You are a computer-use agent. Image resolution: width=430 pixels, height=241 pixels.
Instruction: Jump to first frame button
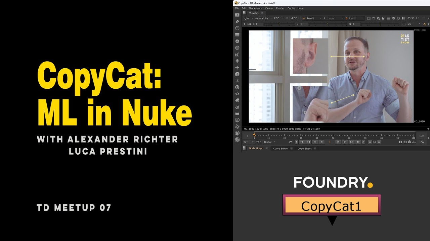pyautogui.click(x=302, y=142)
